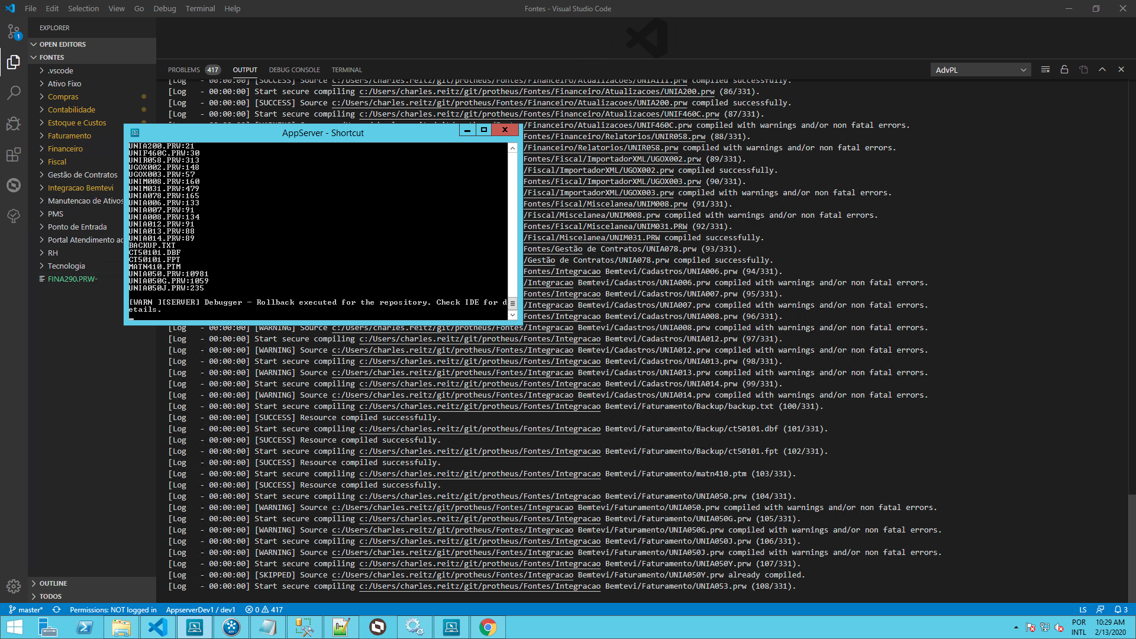Open the Extensions view icon
Viewport: 1136px width, 639px height.
click(14, 155)
